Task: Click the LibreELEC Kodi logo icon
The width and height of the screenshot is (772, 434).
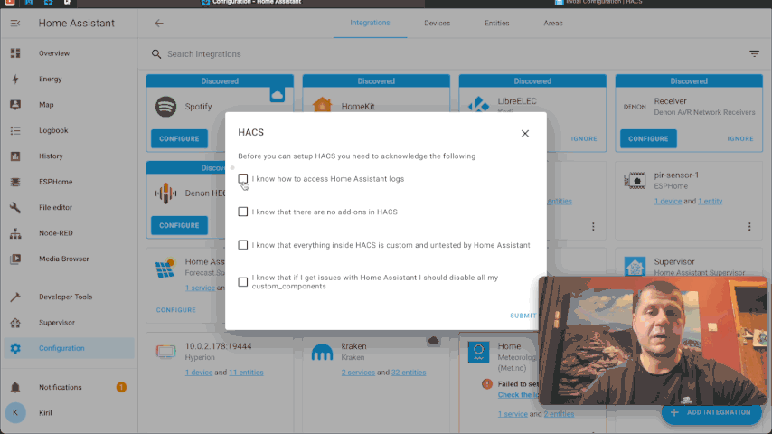Action: 478,105
